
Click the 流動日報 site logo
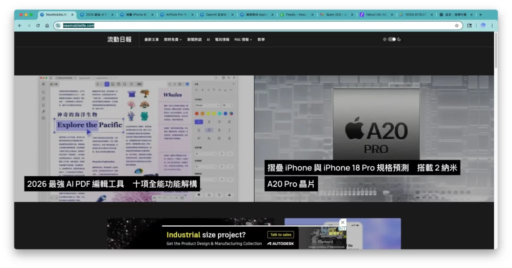119,39
